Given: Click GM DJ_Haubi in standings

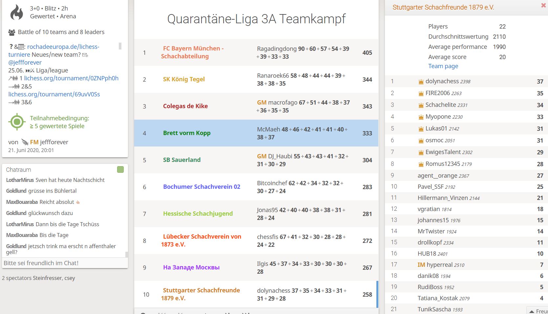Looking at the screenshot, I should click(274, 156).
